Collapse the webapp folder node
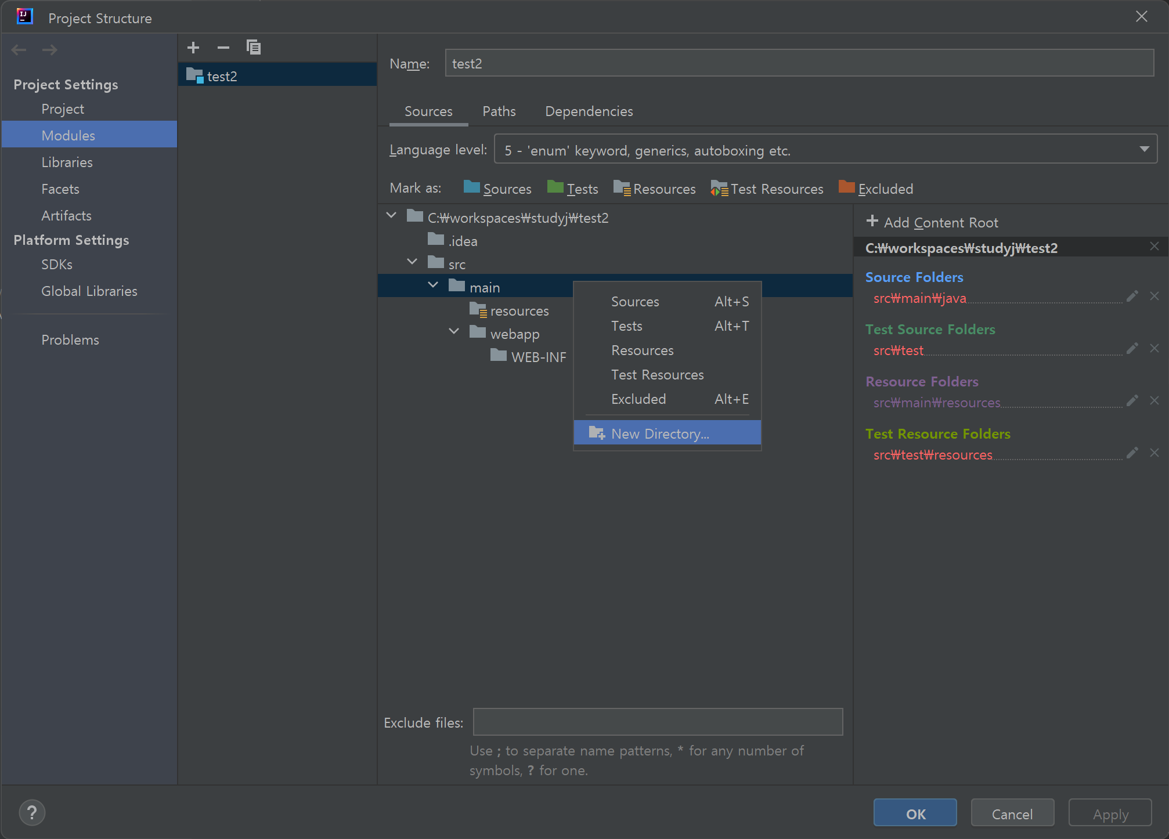 (454, 331)
